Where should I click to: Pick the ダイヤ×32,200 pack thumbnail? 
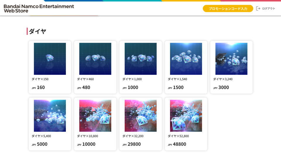[x=140, y=116]
